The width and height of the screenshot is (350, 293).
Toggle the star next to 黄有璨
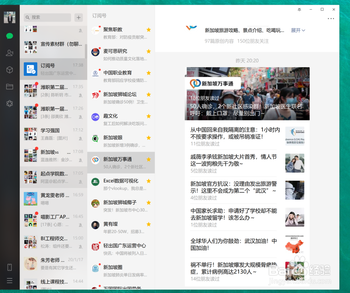pyautogui.click(x=148, y=224)
